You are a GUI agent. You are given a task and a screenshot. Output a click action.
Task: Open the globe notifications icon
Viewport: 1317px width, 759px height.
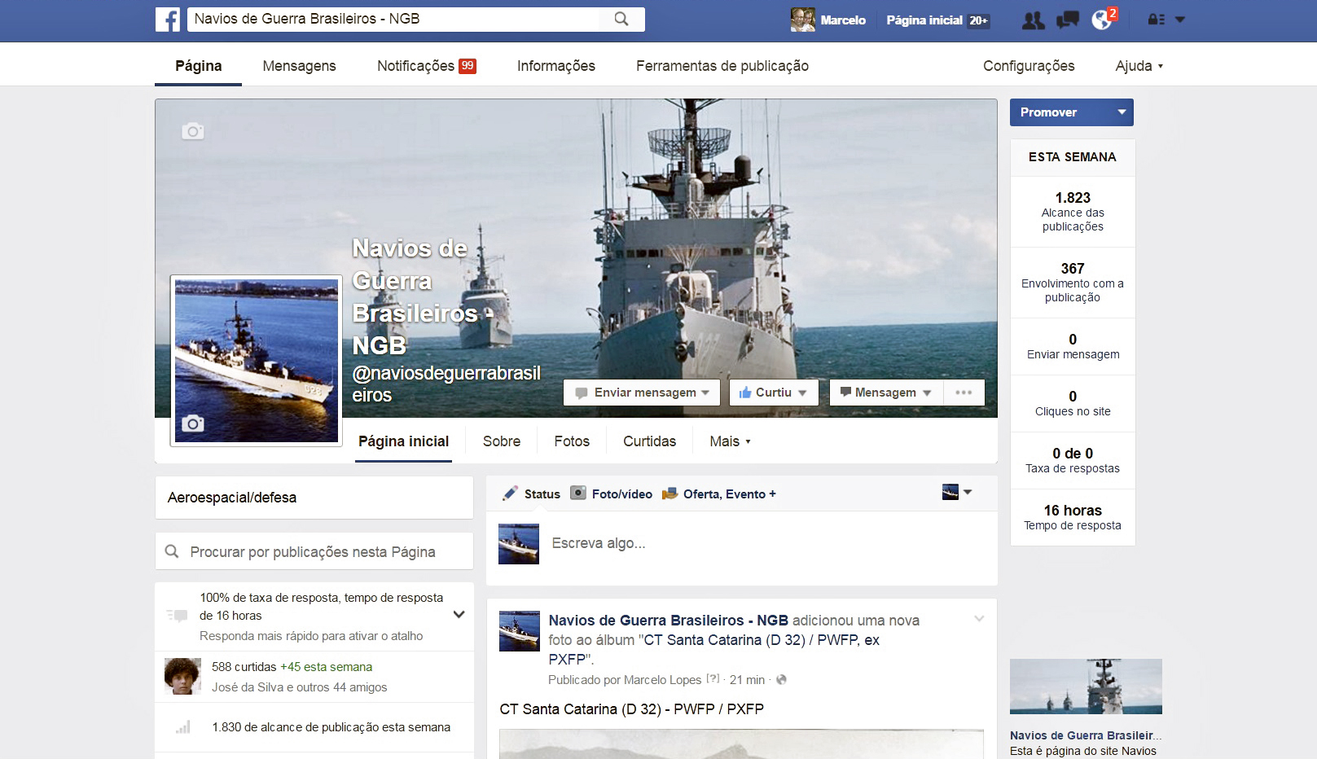[x=1102, y=20]
